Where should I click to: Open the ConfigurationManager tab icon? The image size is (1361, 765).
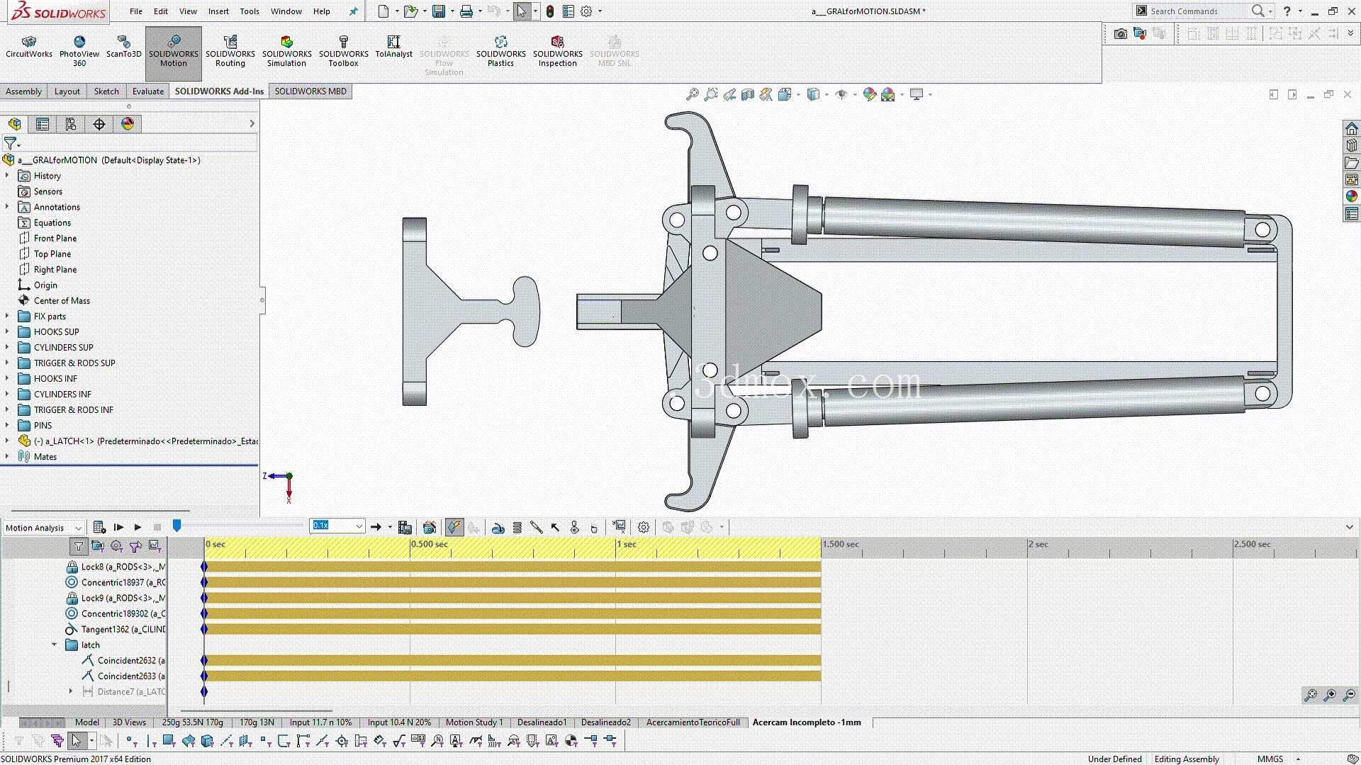71,124
